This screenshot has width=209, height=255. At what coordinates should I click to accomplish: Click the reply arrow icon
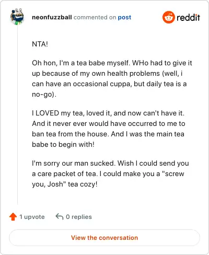[60, 217]
